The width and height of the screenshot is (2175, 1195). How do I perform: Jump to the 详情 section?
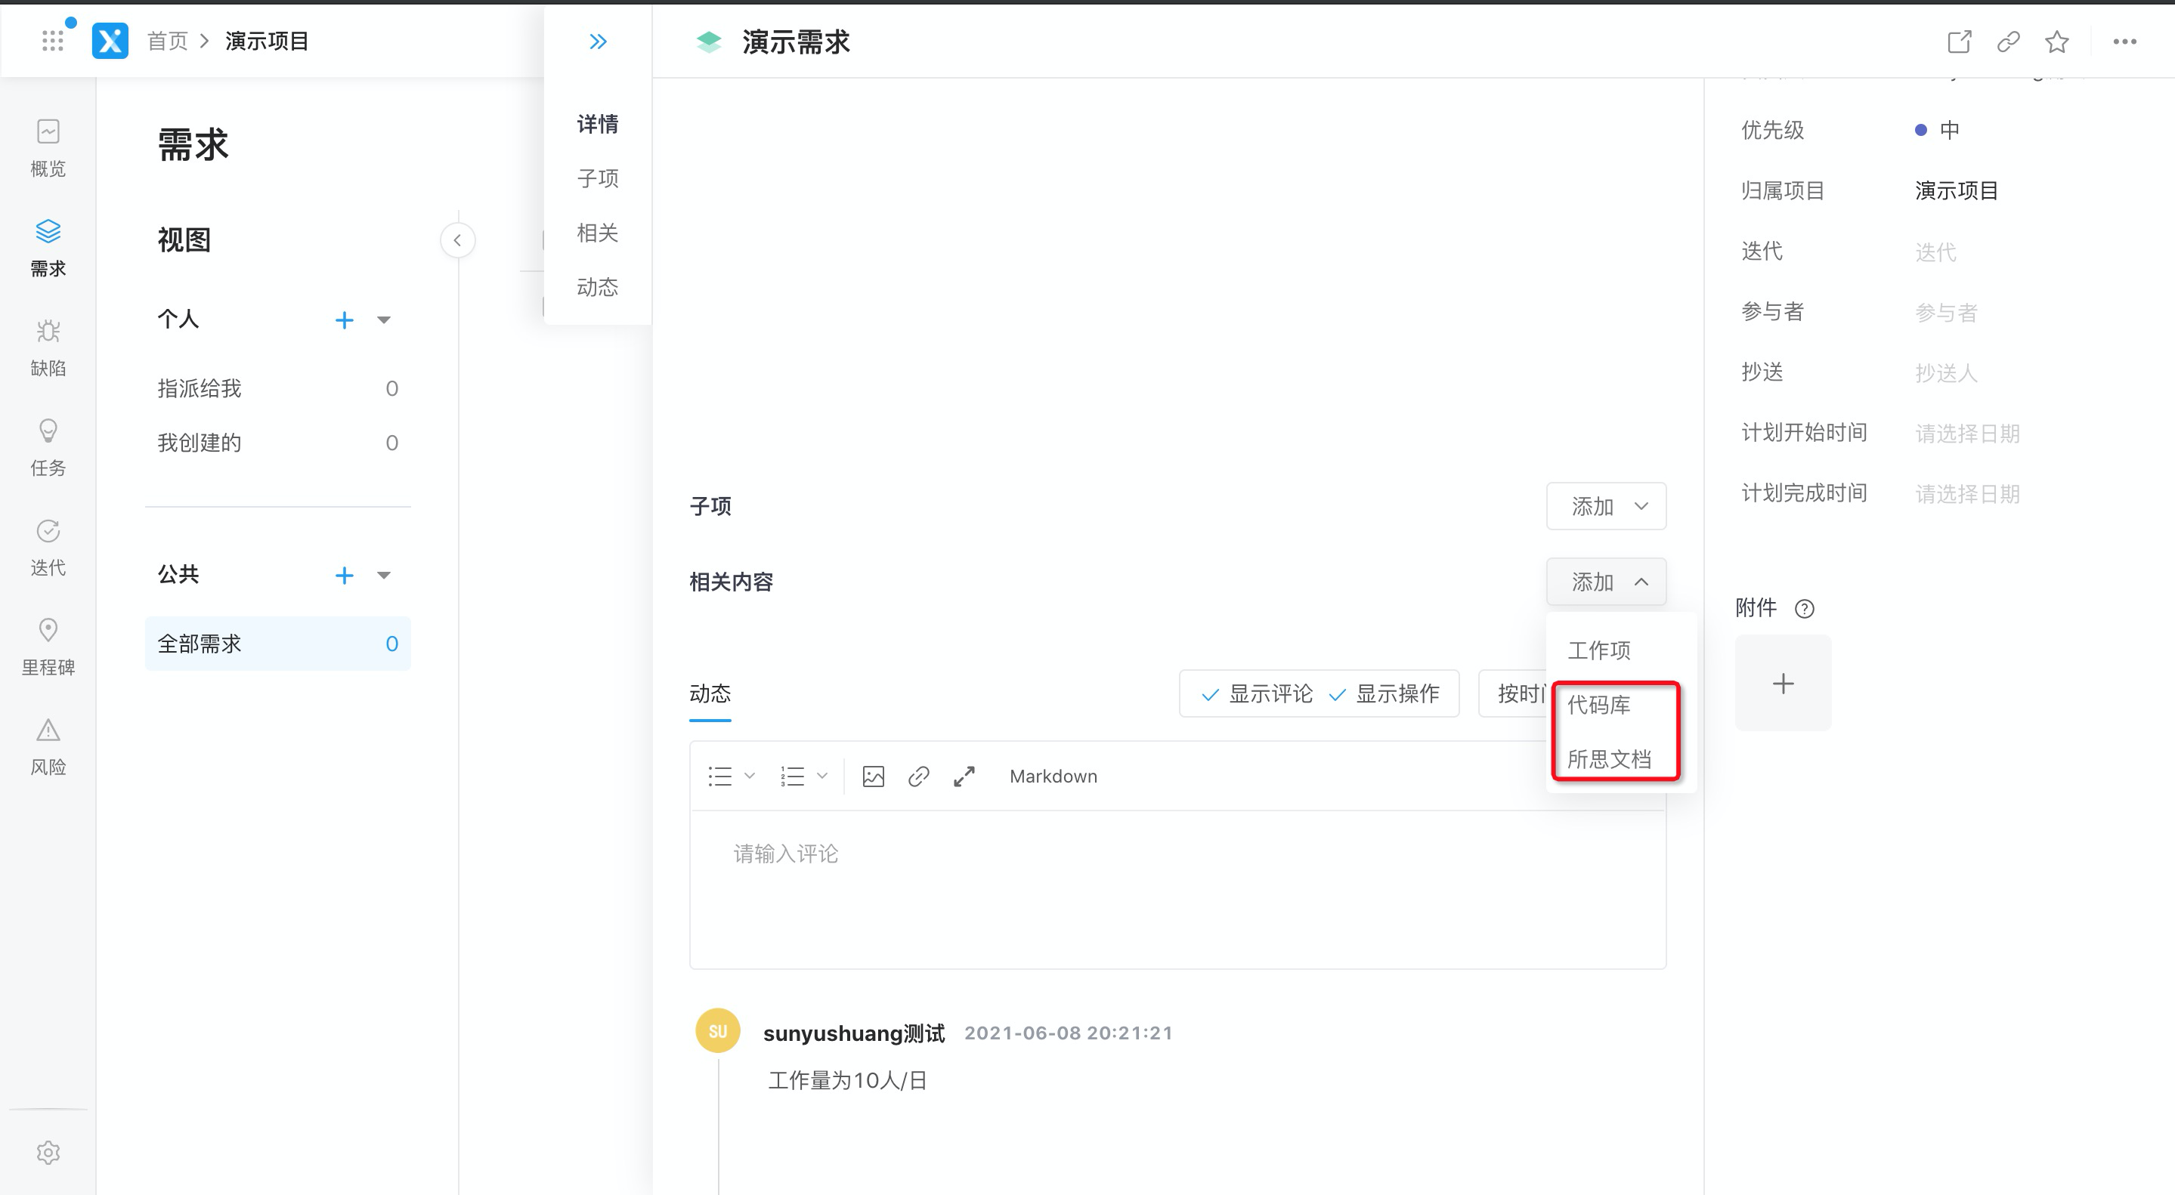pos(598,124)
